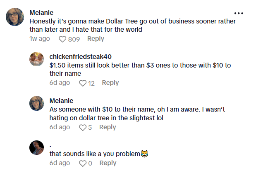Screen dimensions: 256x175
Task: Reply to Melanie's "$10 to their name" response
Action: [x=108, y=127]
